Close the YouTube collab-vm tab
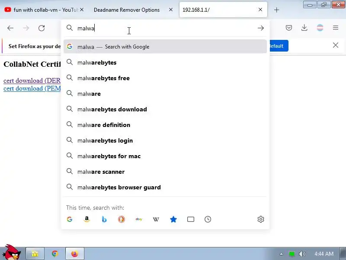The height and width of the screenshot is (260, 346). coord(82,10)
